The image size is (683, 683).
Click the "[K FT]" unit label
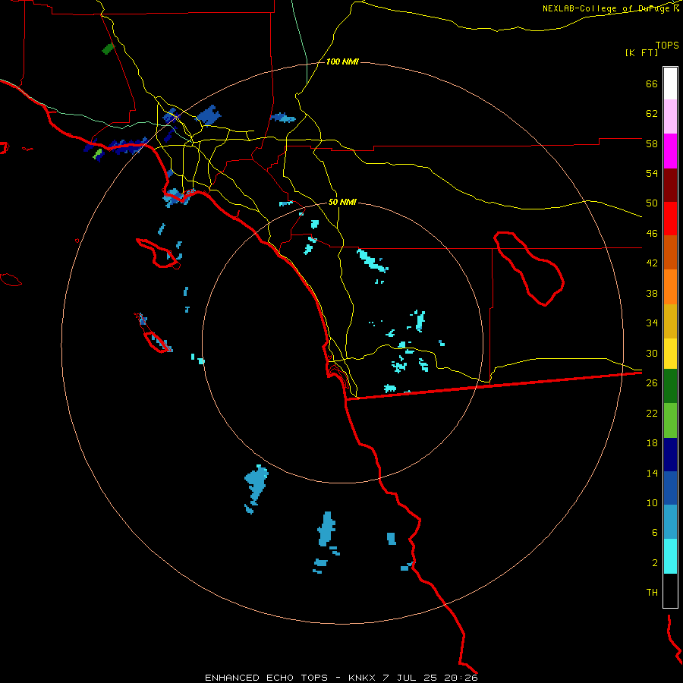641,52
